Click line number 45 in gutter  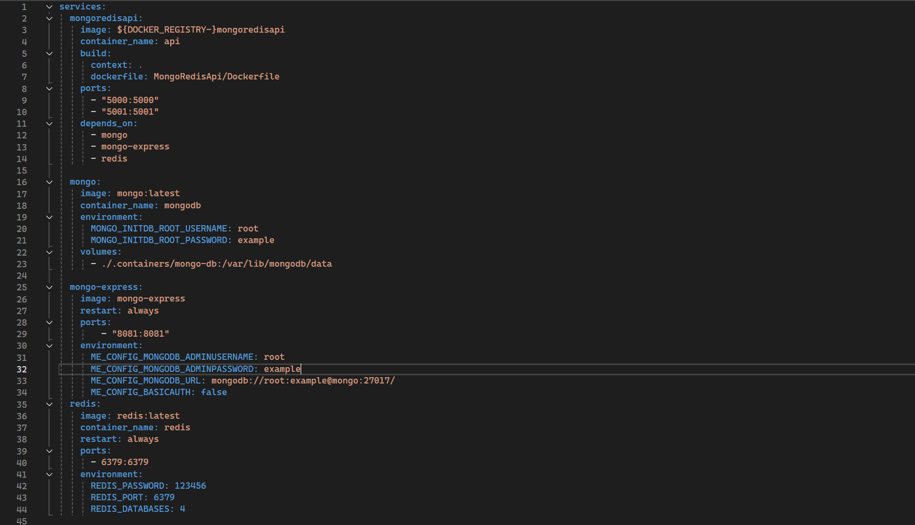22,521
